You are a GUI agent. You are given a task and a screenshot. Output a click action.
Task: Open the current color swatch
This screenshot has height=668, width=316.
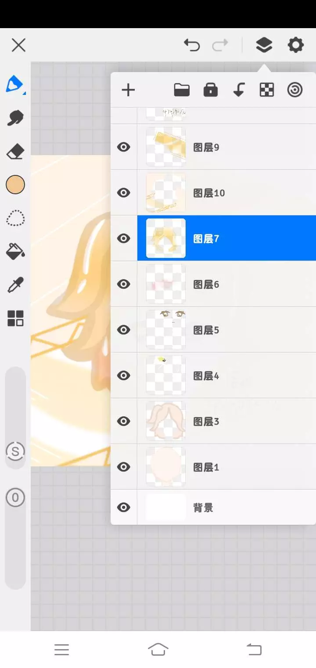pos(15,185)
